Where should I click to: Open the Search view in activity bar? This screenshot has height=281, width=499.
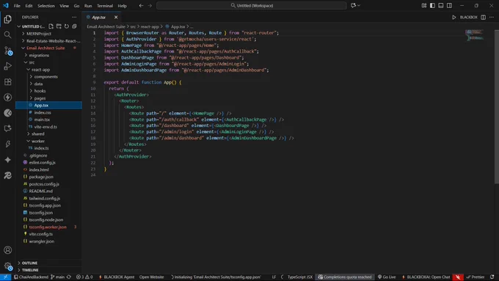pos(7,34)
